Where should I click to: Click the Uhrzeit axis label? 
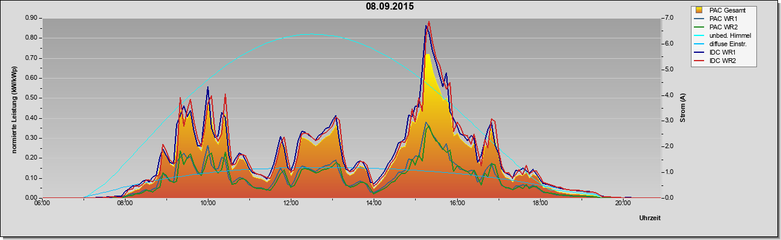[650, 218]
